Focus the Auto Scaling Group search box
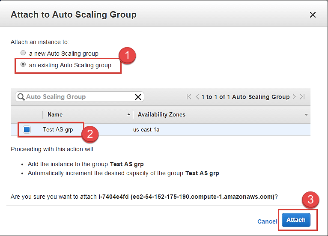Screen dimensions: 328x236 [77, 97]
